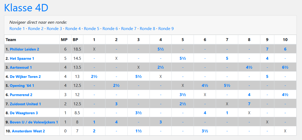Viewport: 302px width, 140px height.
Task: Open Ronde 7 results
Action: coord(129,28)
